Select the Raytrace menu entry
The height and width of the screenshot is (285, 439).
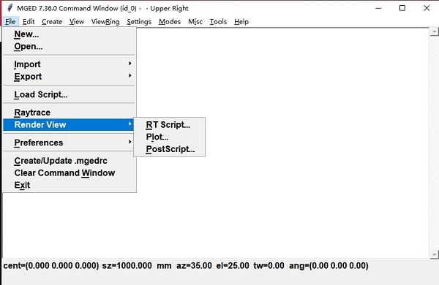[x=70, y=113]
